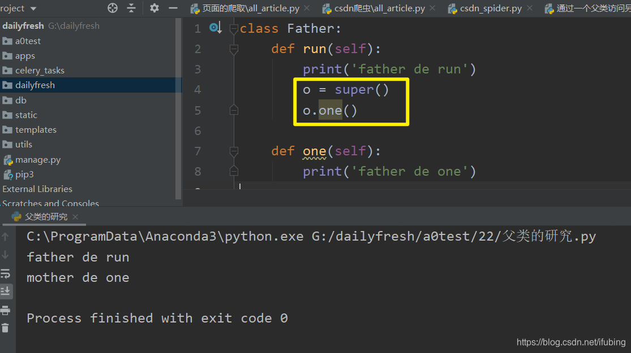Click the down stack trace arrow in run panel
The height and width of the screenshot is (353, 631).
(x=6, y=255)
